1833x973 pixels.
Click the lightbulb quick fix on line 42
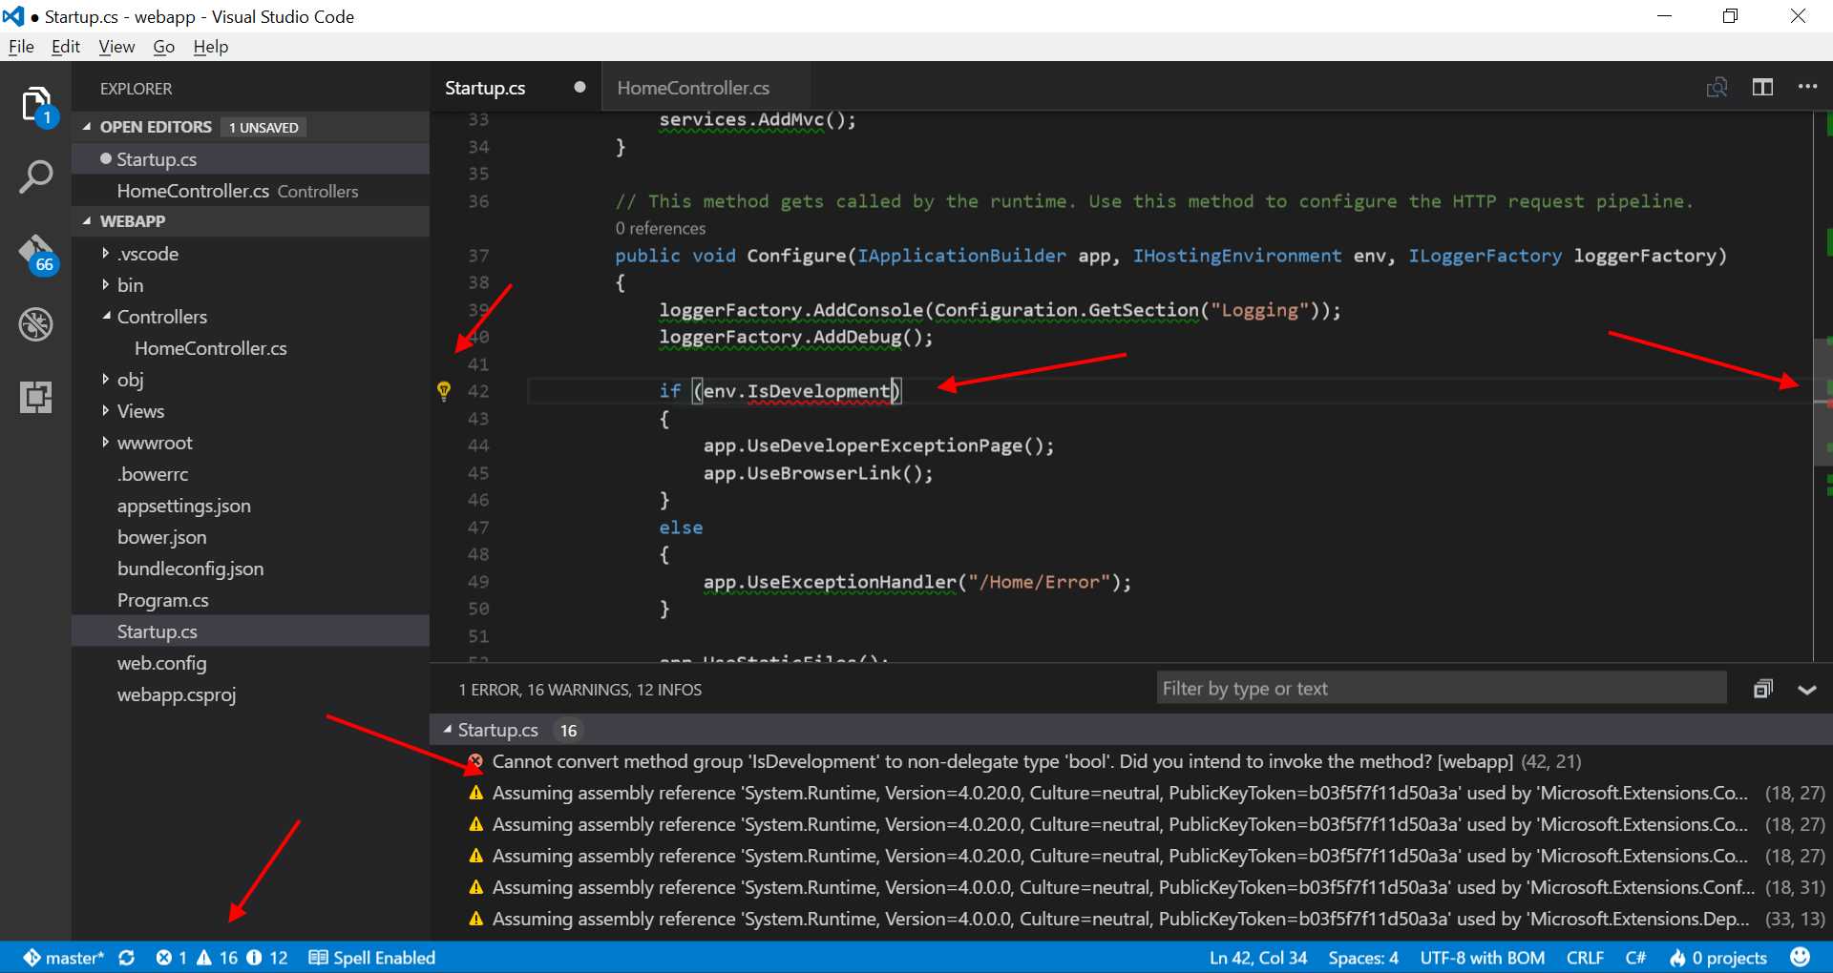point(444,390)
